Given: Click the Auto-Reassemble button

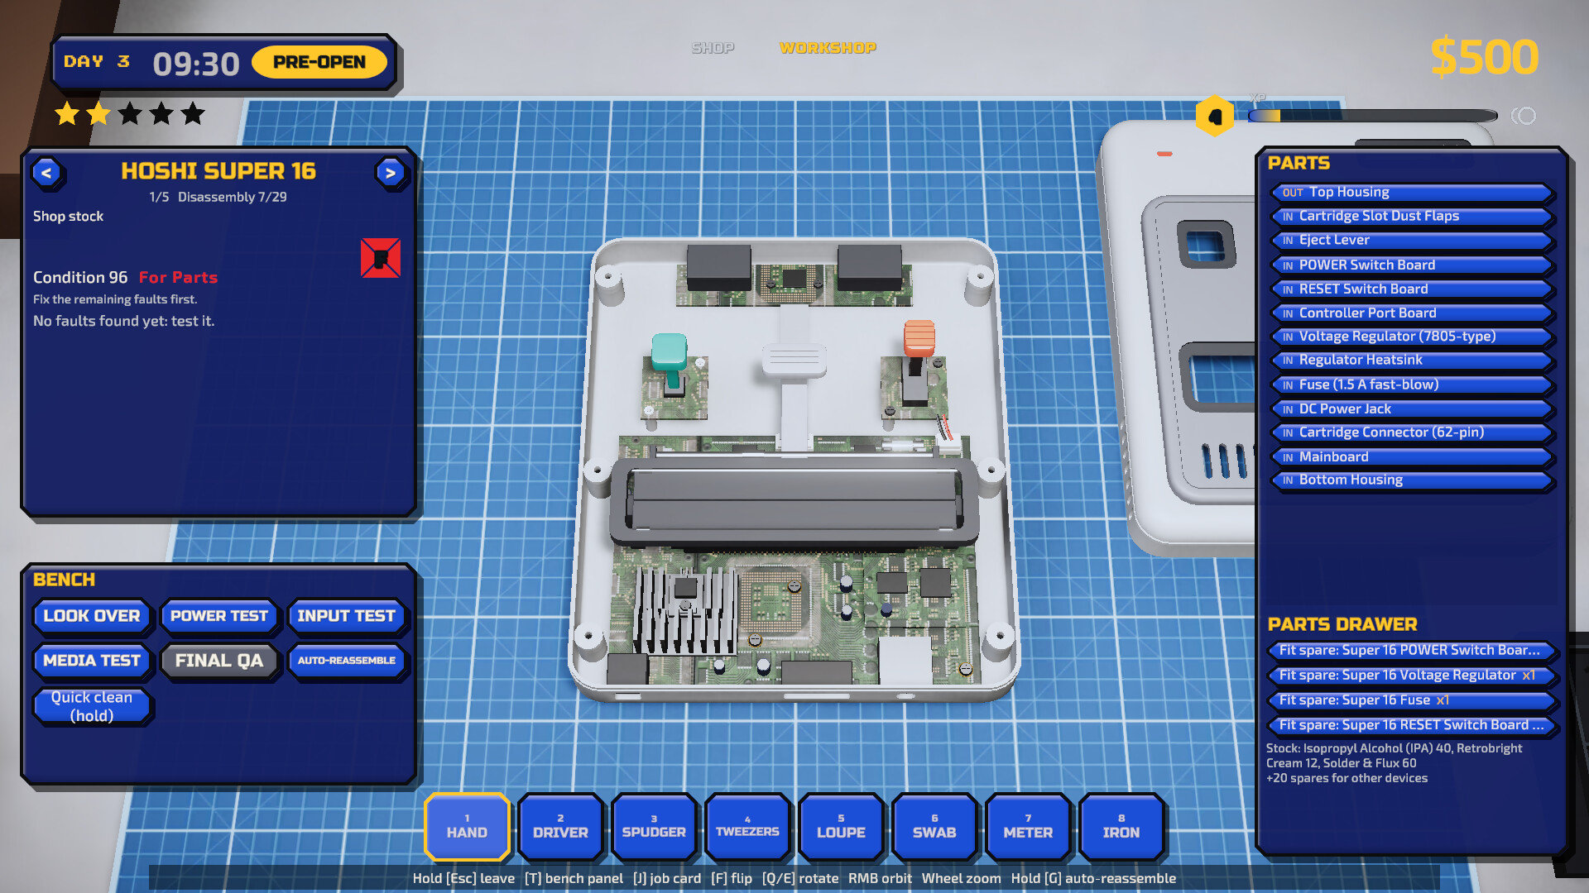Looking at the screenshot, I should (x=346, y=661).
